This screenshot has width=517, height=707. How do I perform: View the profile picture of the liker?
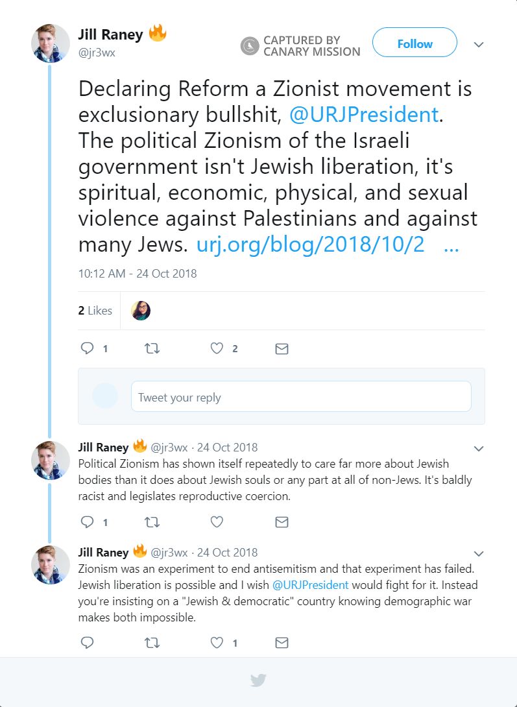tap(141, 311)
